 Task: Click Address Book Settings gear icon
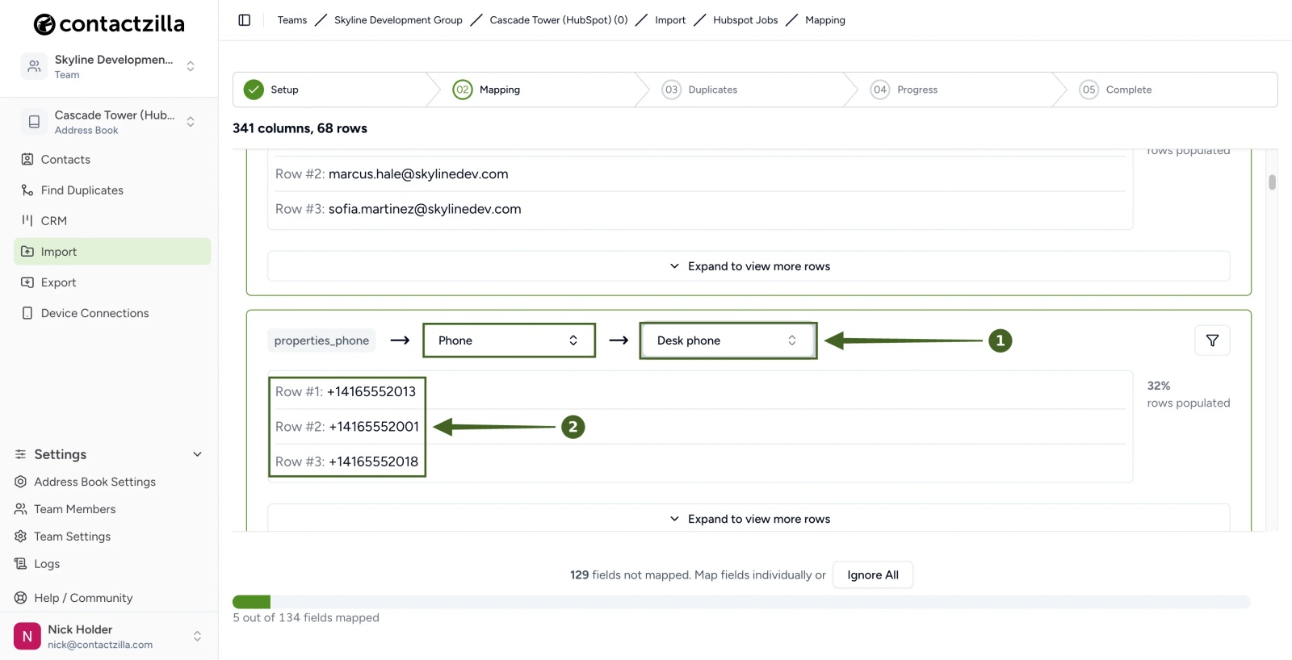[x=21, y=482]
